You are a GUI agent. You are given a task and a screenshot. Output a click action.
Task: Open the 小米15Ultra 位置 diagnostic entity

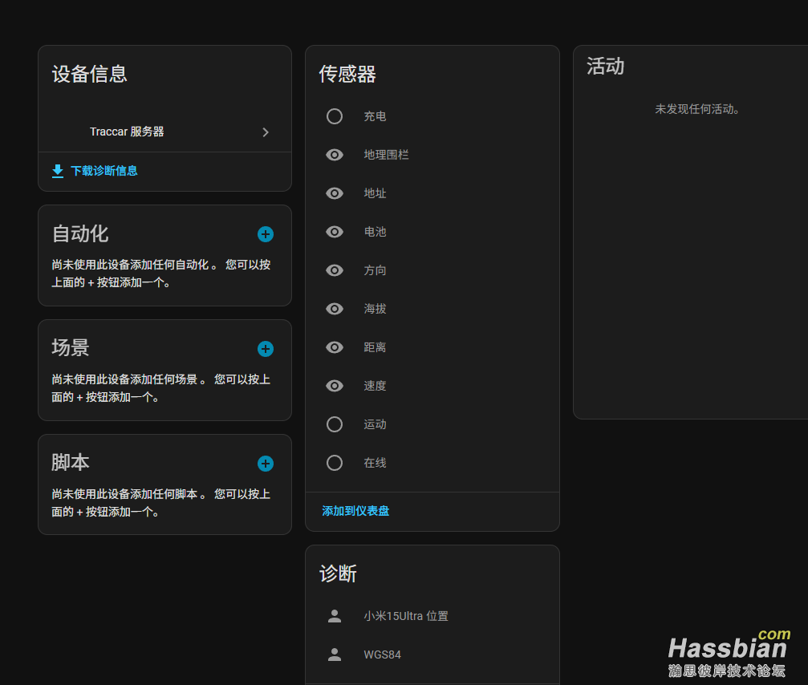405,616
